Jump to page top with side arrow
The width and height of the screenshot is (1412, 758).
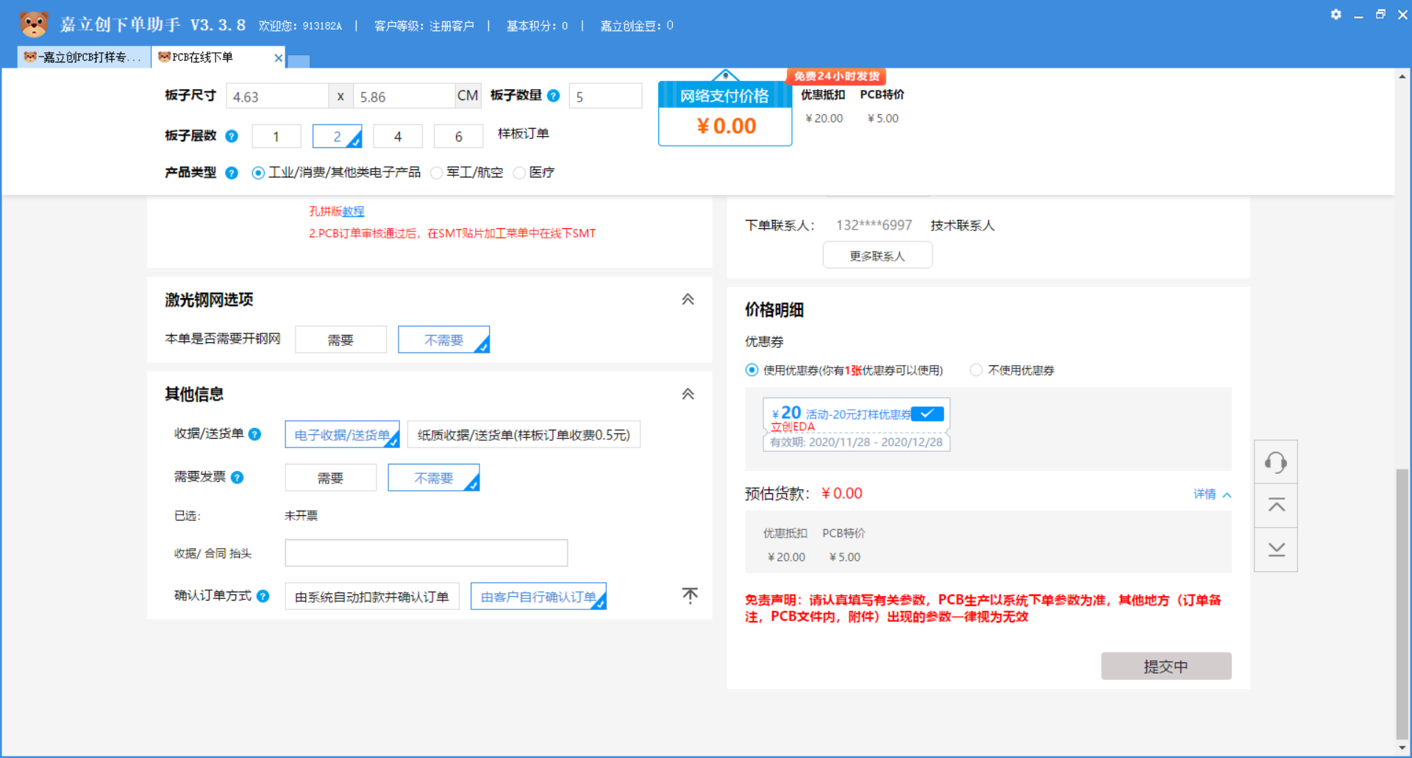click(1276, 506)
